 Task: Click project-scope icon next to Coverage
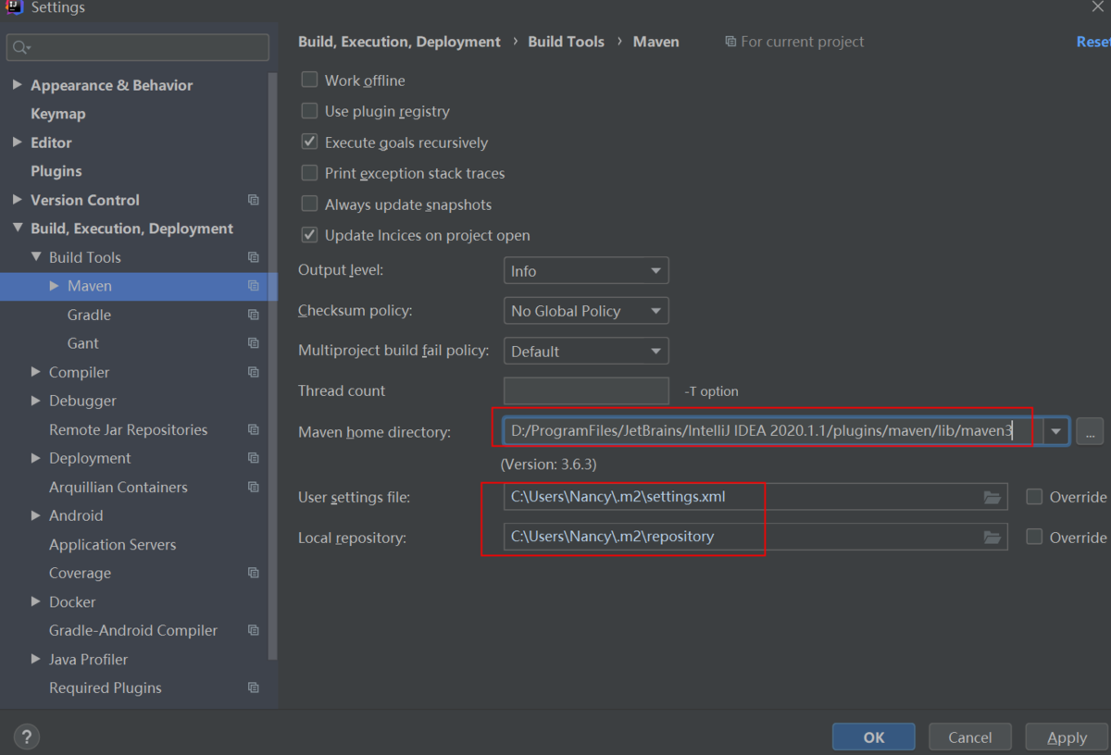[x=254, y=573]
